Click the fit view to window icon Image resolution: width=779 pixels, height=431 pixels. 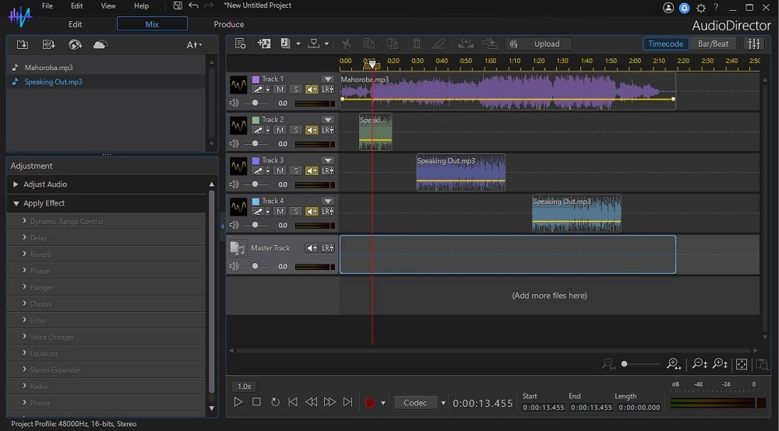coord(742,364)
